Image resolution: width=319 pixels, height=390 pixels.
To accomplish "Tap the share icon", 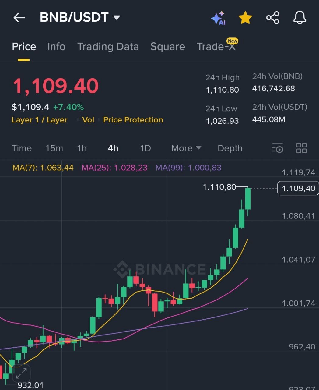I will tap(272, 18).
